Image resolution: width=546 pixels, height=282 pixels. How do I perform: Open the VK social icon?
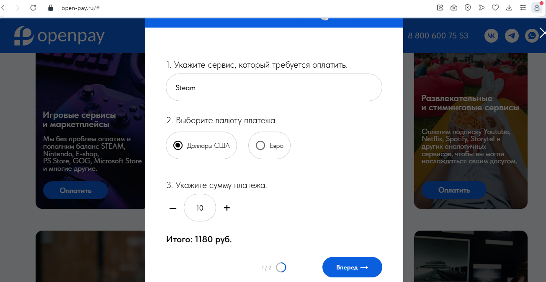(x=491, y=36)
